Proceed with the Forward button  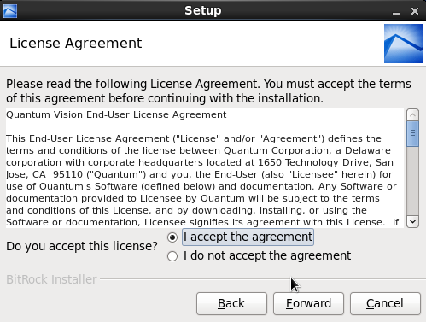coord(308,303)
